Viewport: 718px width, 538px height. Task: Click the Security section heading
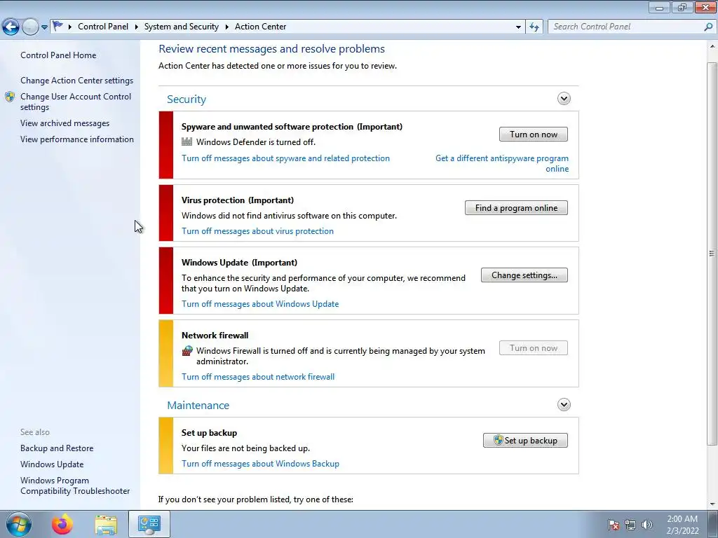pyautogui.click(x=187, y=99)
